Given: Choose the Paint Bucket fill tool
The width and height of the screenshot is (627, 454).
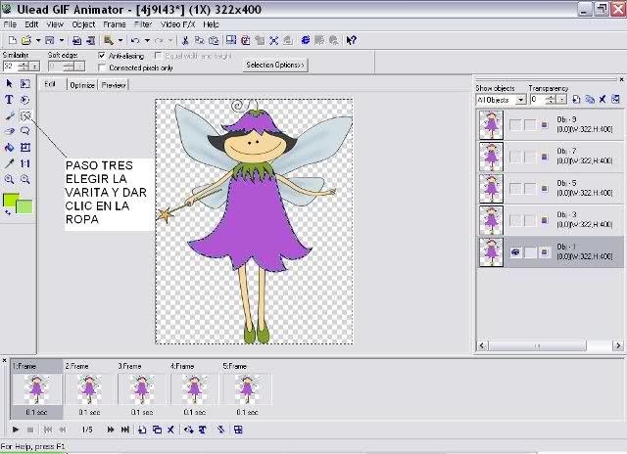Looking at the screenshot, I should click(9, 148).
